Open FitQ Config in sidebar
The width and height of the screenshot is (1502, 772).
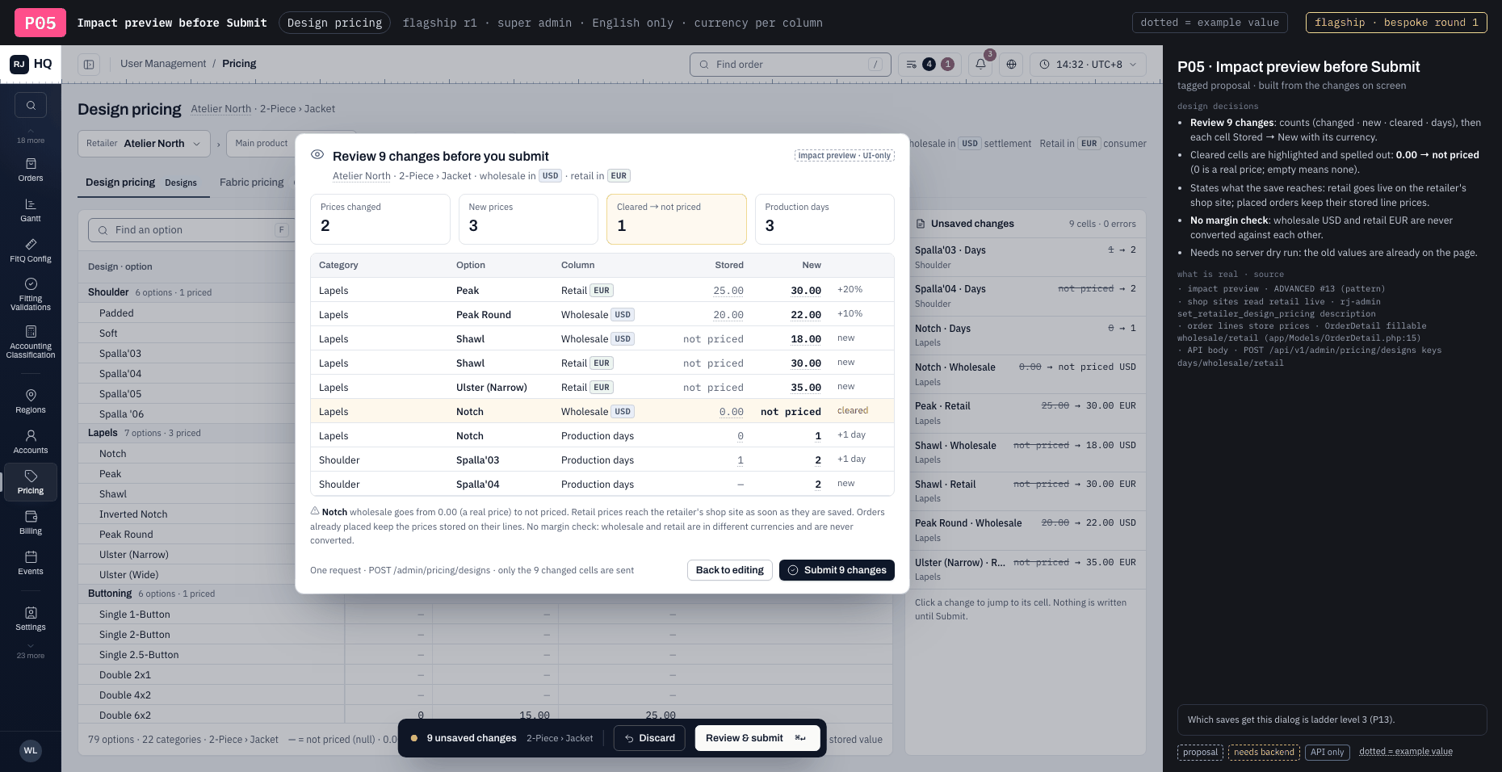pyautogui.click(x=31, y=250)
